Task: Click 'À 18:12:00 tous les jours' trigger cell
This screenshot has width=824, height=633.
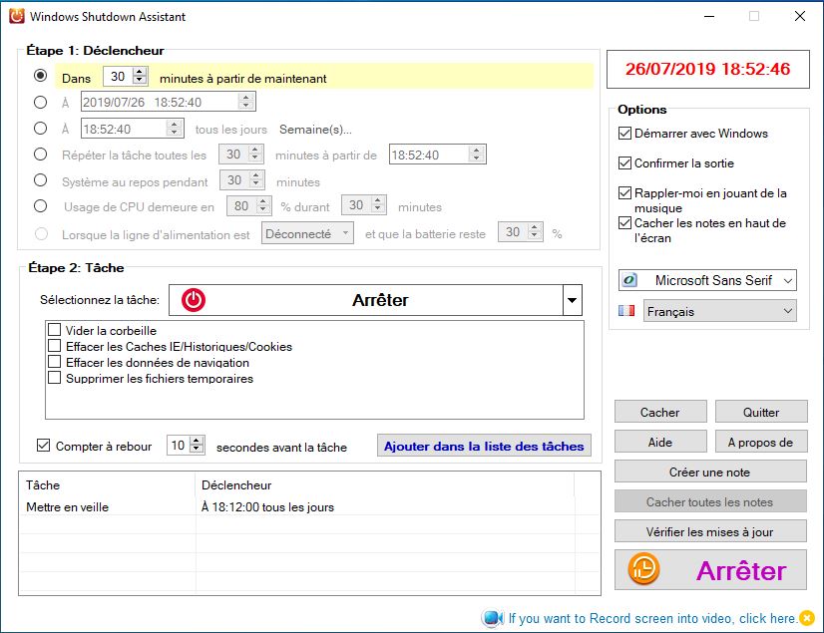Action: click(x=267, y=507)
